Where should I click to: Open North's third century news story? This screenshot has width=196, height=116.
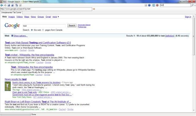click(x=36, y=82)
